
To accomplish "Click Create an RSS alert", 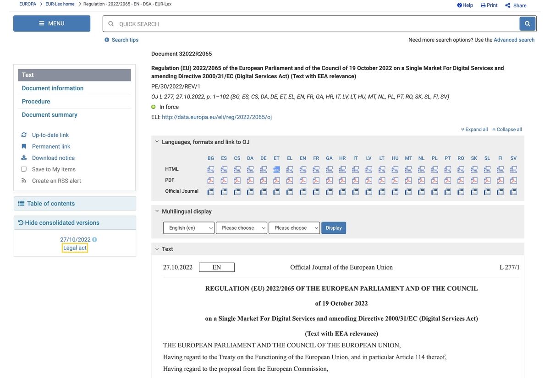I will [x=56, y=181].
